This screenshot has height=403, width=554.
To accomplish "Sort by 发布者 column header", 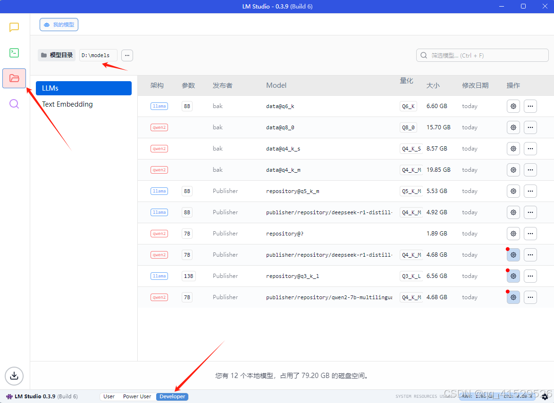I will coord(223,85).
